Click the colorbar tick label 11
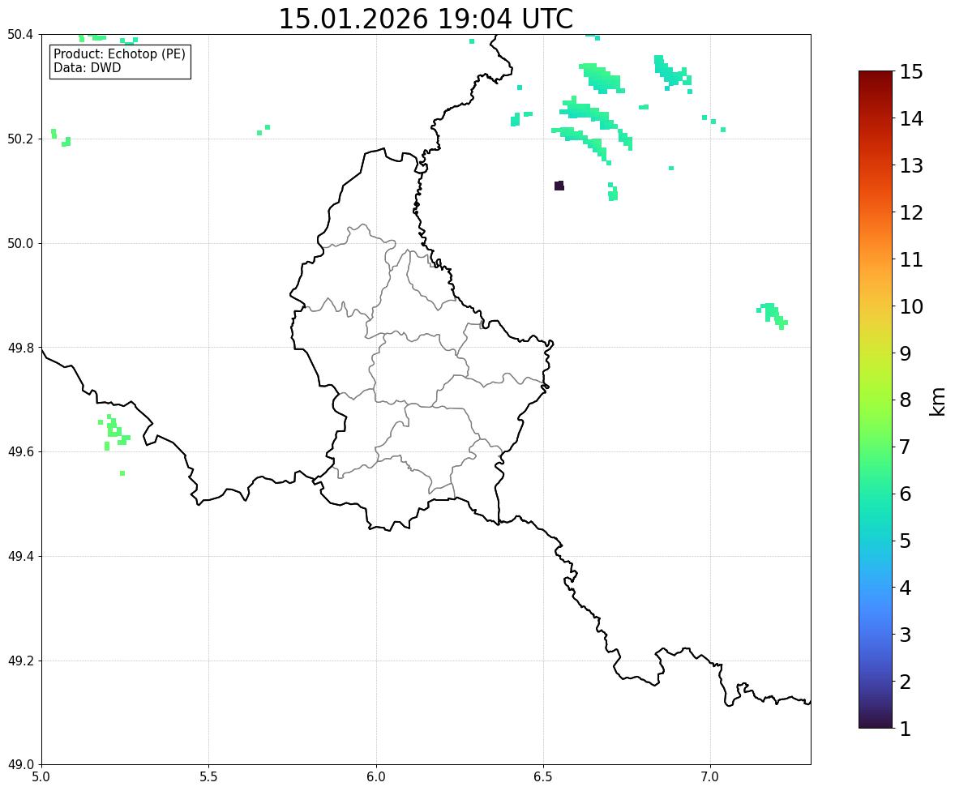This screenshot has height=791, width=955. click(911, 259)
